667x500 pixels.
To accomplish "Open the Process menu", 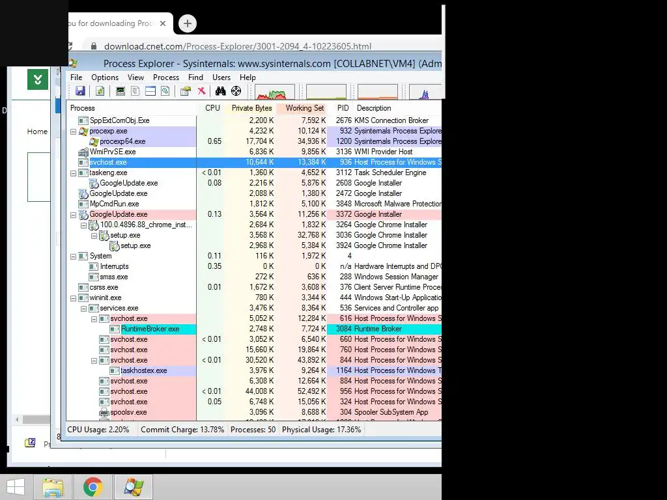I will point(166,77).
